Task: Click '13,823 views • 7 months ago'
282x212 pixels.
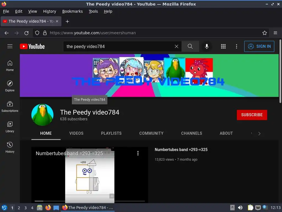Action: pos(176,159)
